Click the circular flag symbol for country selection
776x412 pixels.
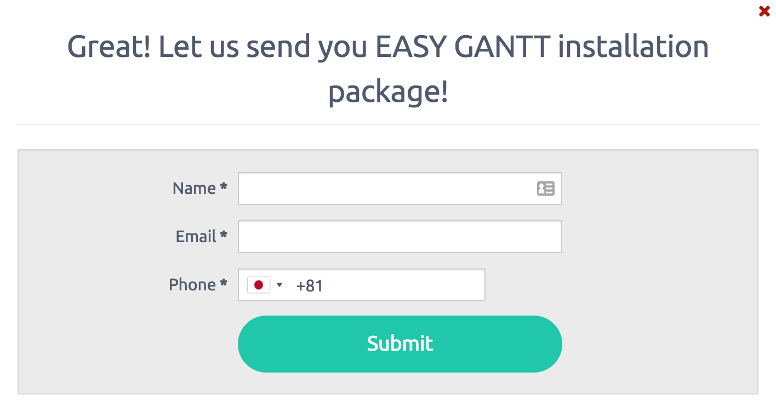258,285
